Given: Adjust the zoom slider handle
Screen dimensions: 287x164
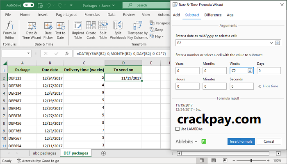Looking at the screenshot, I should tap(251, 161).
